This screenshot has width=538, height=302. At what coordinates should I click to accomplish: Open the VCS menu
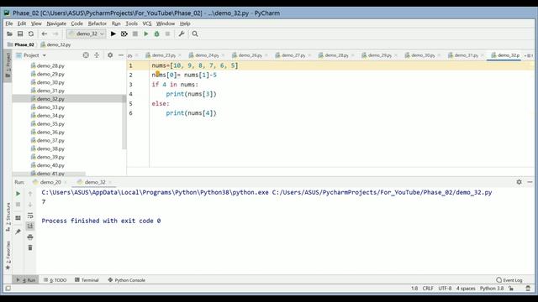[x=147, y=23]
